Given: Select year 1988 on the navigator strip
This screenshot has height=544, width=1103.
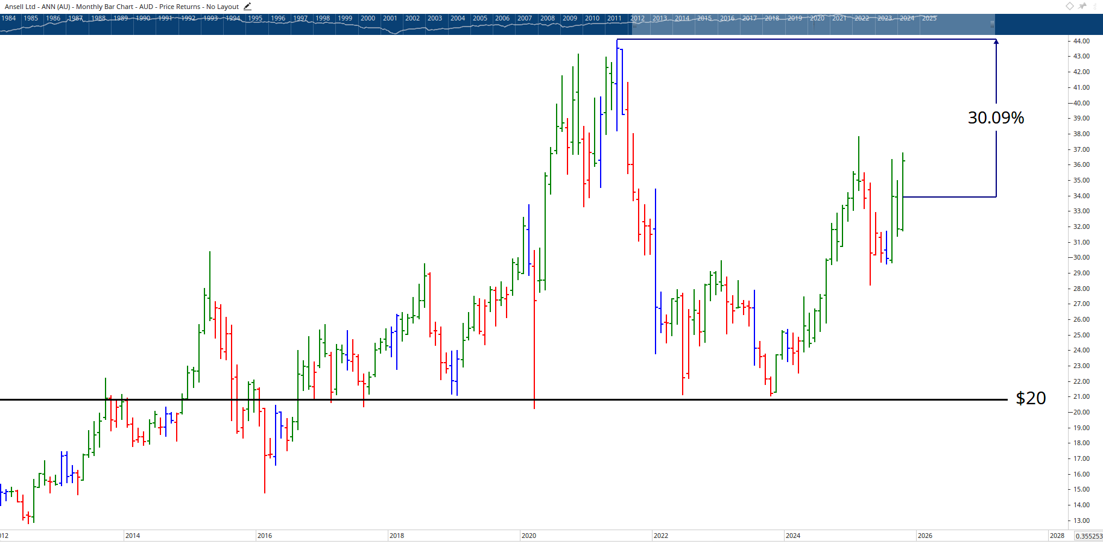Looking at the screenshot, I should coord(98,18).
